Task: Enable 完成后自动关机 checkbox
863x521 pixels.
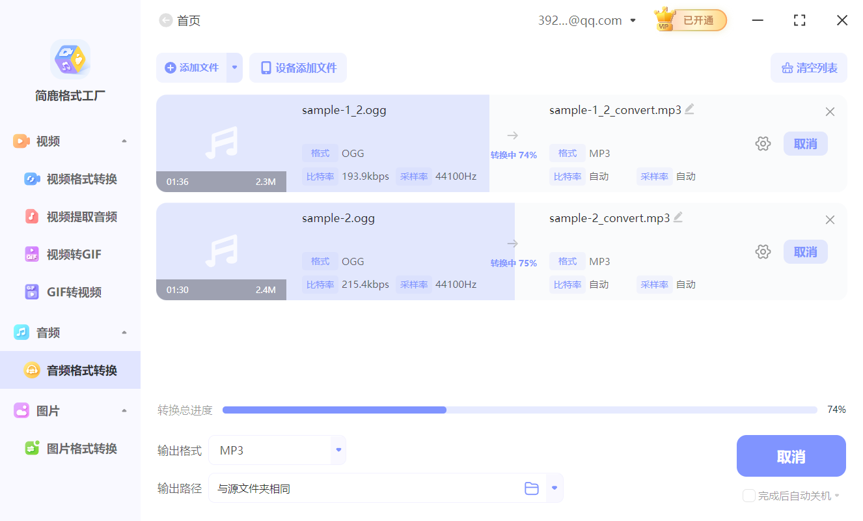Action: (748, 496)
